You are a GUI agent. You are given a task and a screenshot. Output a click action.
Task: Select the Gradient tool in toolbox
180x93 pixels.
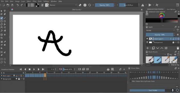pos(2,42)
